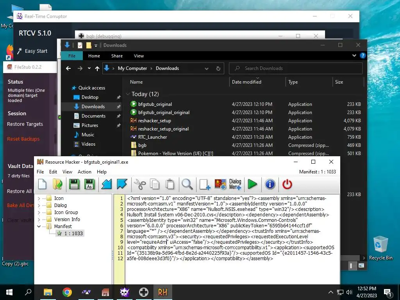Screen dimensions: 400x300
Task: Open the Dialog Menu insert tool
Action: coord(235,184)
